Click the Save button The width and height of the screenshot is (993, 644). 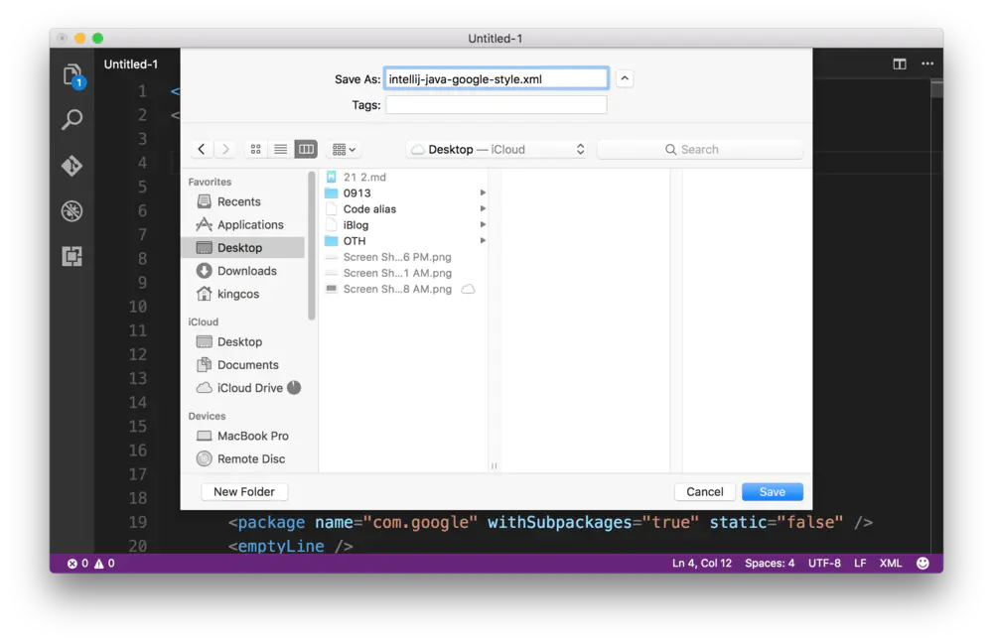coord(773,491)
